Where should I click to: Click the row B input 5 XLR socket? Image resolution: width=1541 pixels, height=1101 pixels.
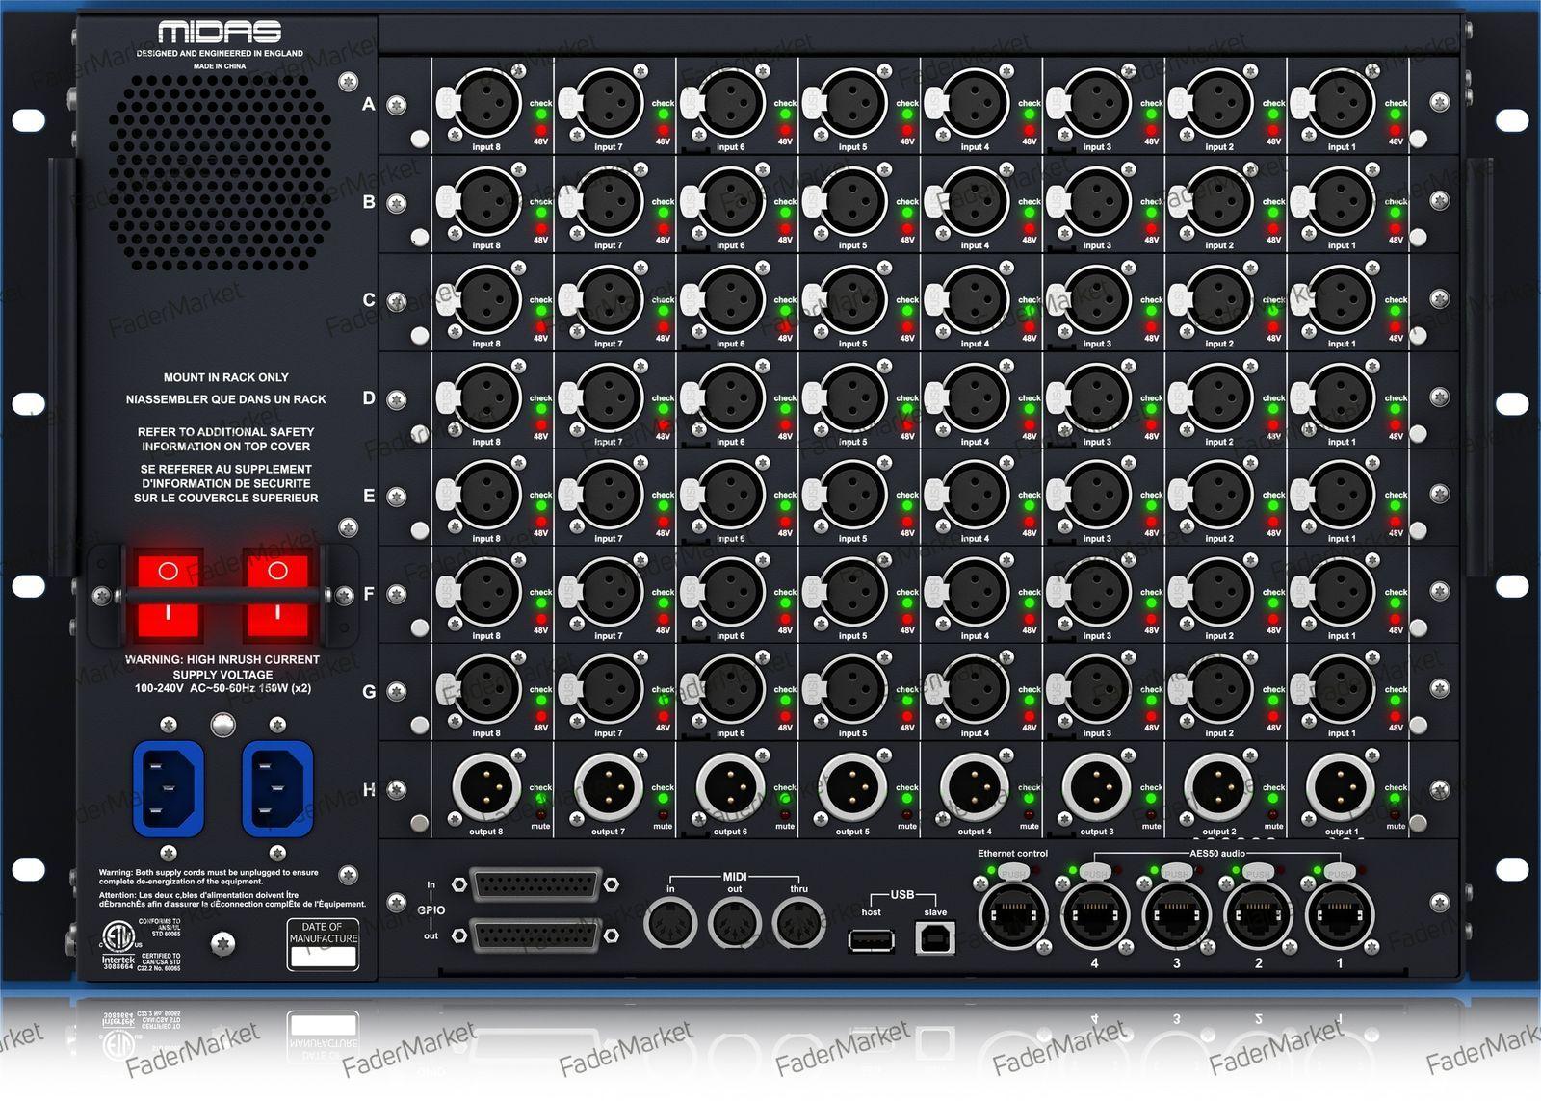852,201
